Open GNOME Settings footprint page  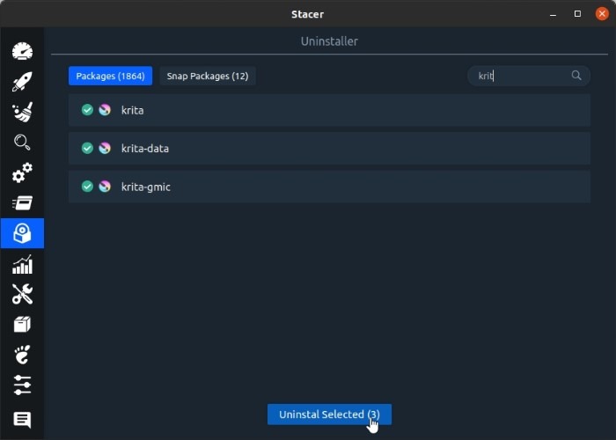(x=22, y=355)
